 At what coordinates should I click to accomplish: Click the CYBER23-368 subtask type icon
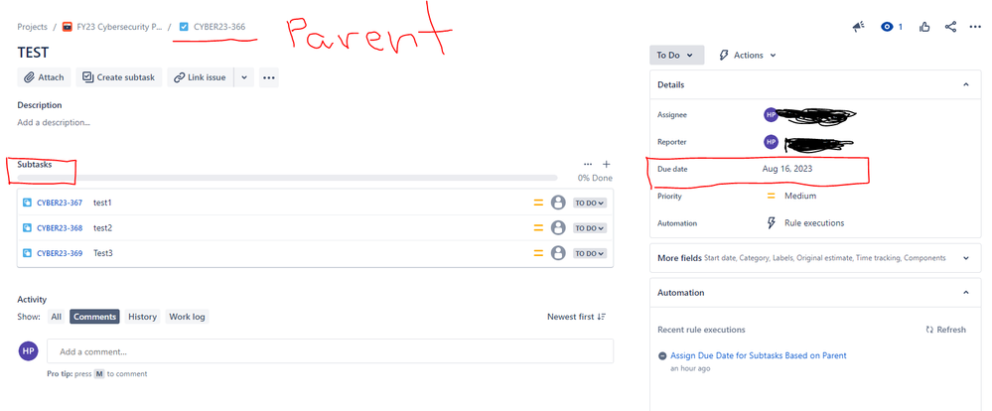tap(27, 228)
